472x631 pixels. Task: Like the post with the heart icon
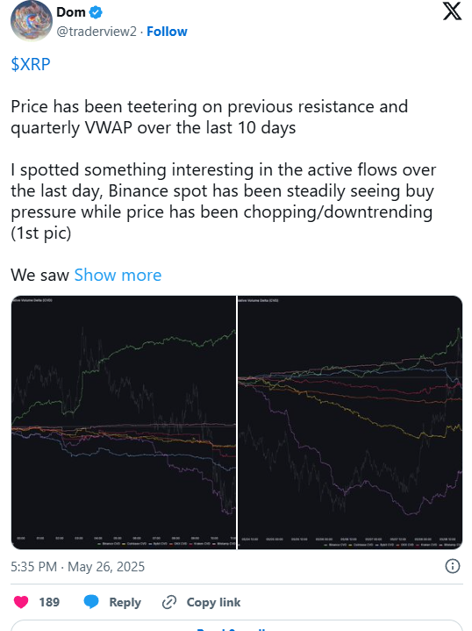pyautogui.click(x=21, y=602)
